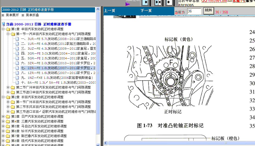Click tree panel scroll-down arrow

coord(98,145)
